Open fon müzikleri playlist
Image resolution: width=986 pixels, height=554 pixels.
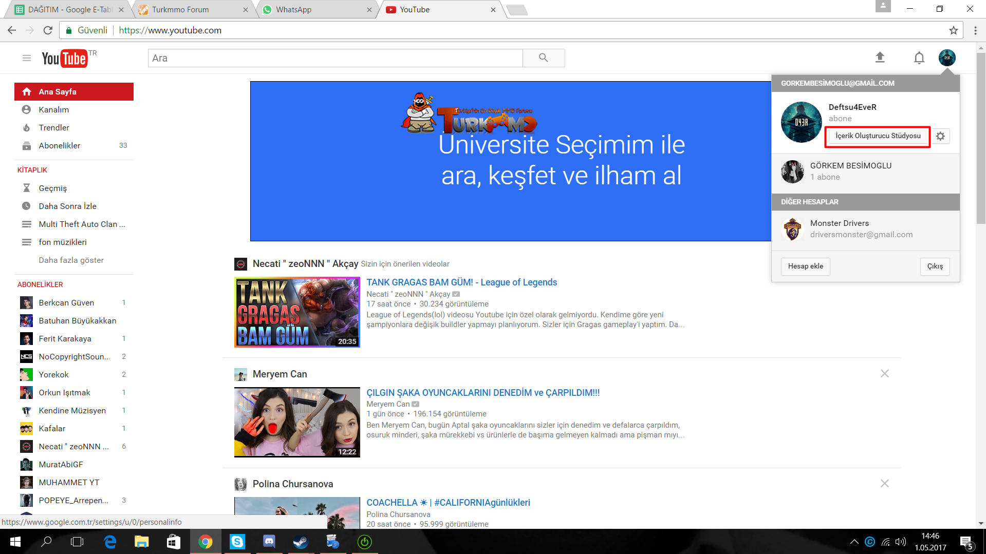pos(74,242)
